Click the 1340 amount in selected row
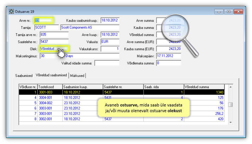Viewport: 252px width, 144px height. 204,92
